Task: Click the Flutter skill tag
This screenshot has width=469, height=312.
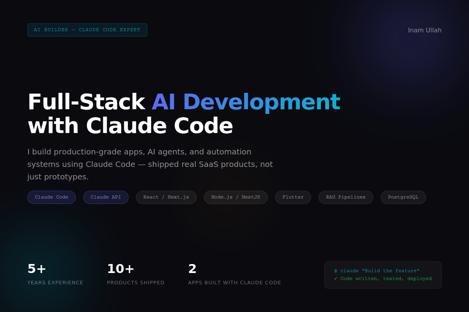Action: tap(293, 197)
